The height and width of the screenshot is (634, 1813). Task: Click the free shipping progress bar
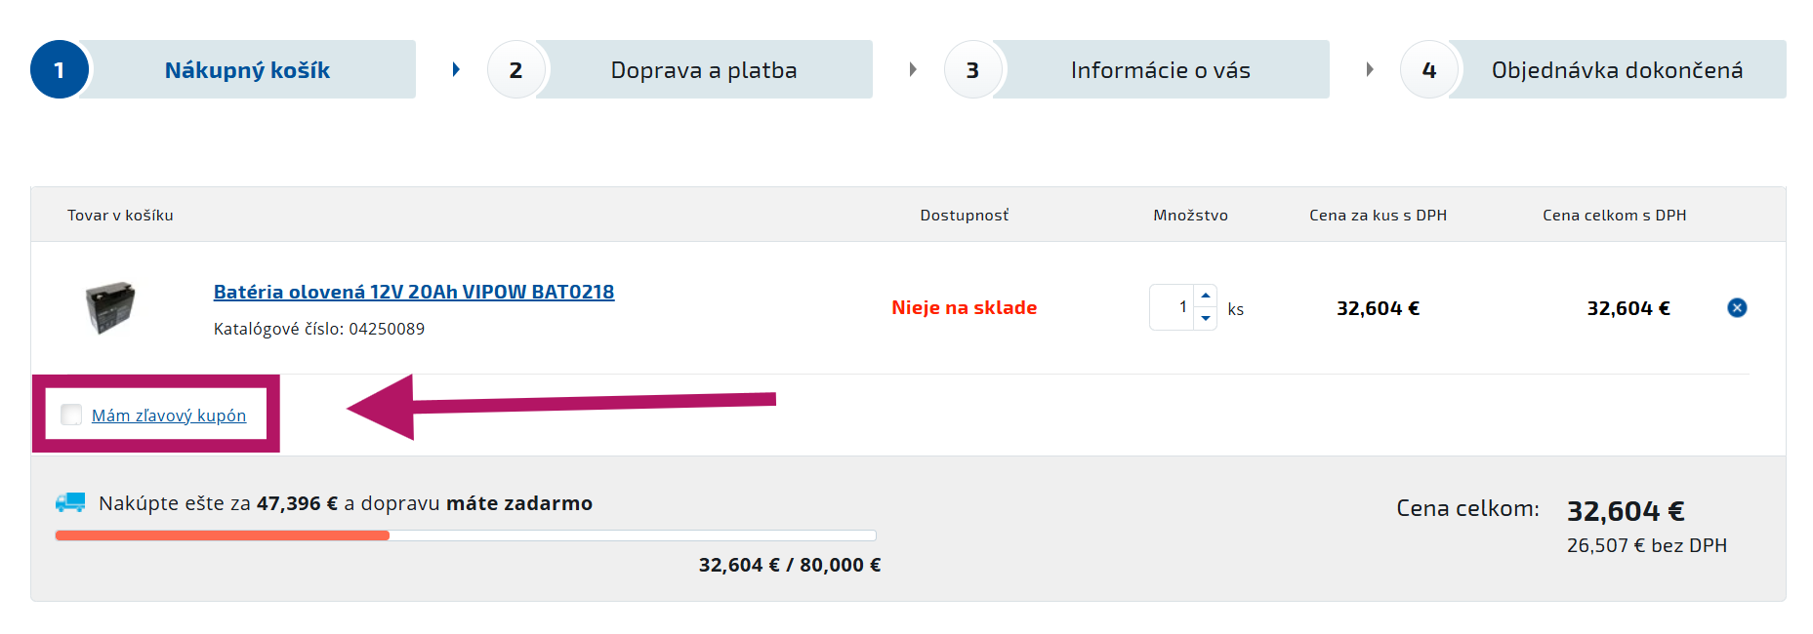[466, 535]
